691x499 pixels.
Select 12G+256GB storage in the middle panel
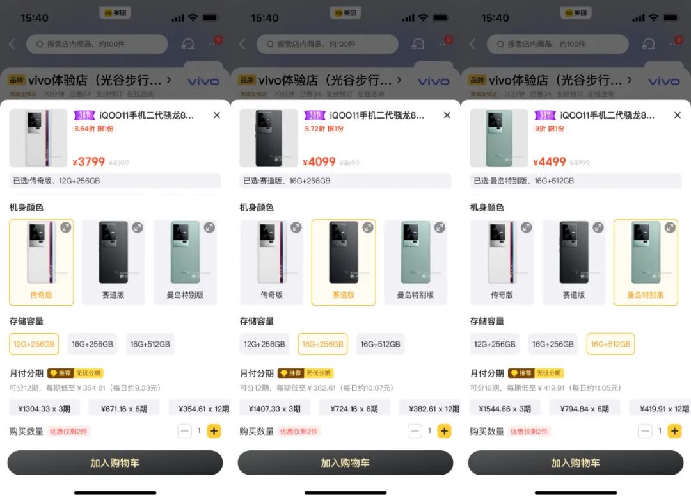pyautogui.click(x=264, y=344)
